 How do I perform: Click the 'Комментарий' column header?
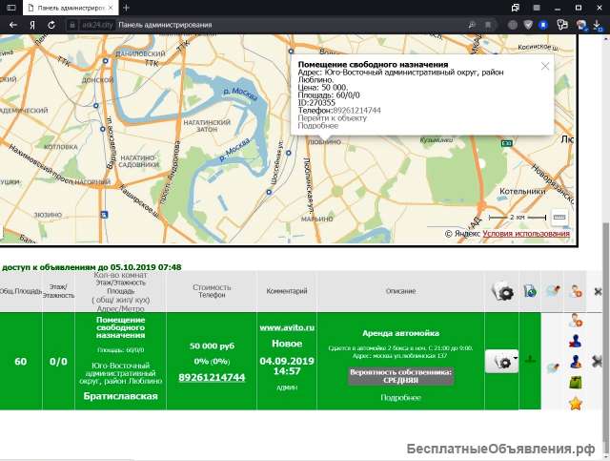pos(287,291)
